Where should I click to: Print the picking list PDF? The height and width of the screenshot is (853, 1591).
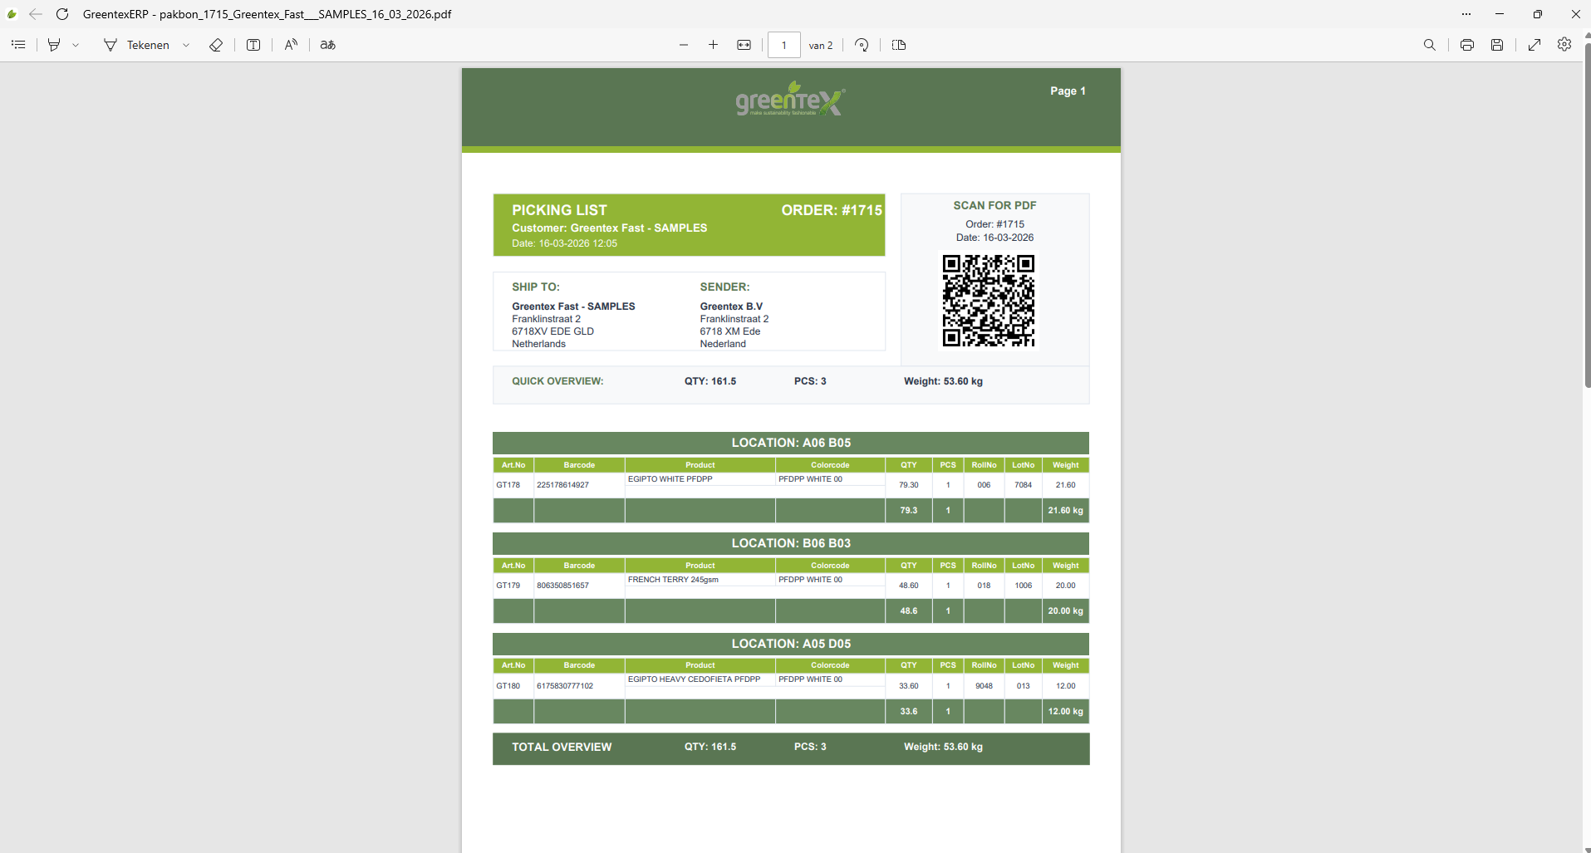(x=1467, y=45)
